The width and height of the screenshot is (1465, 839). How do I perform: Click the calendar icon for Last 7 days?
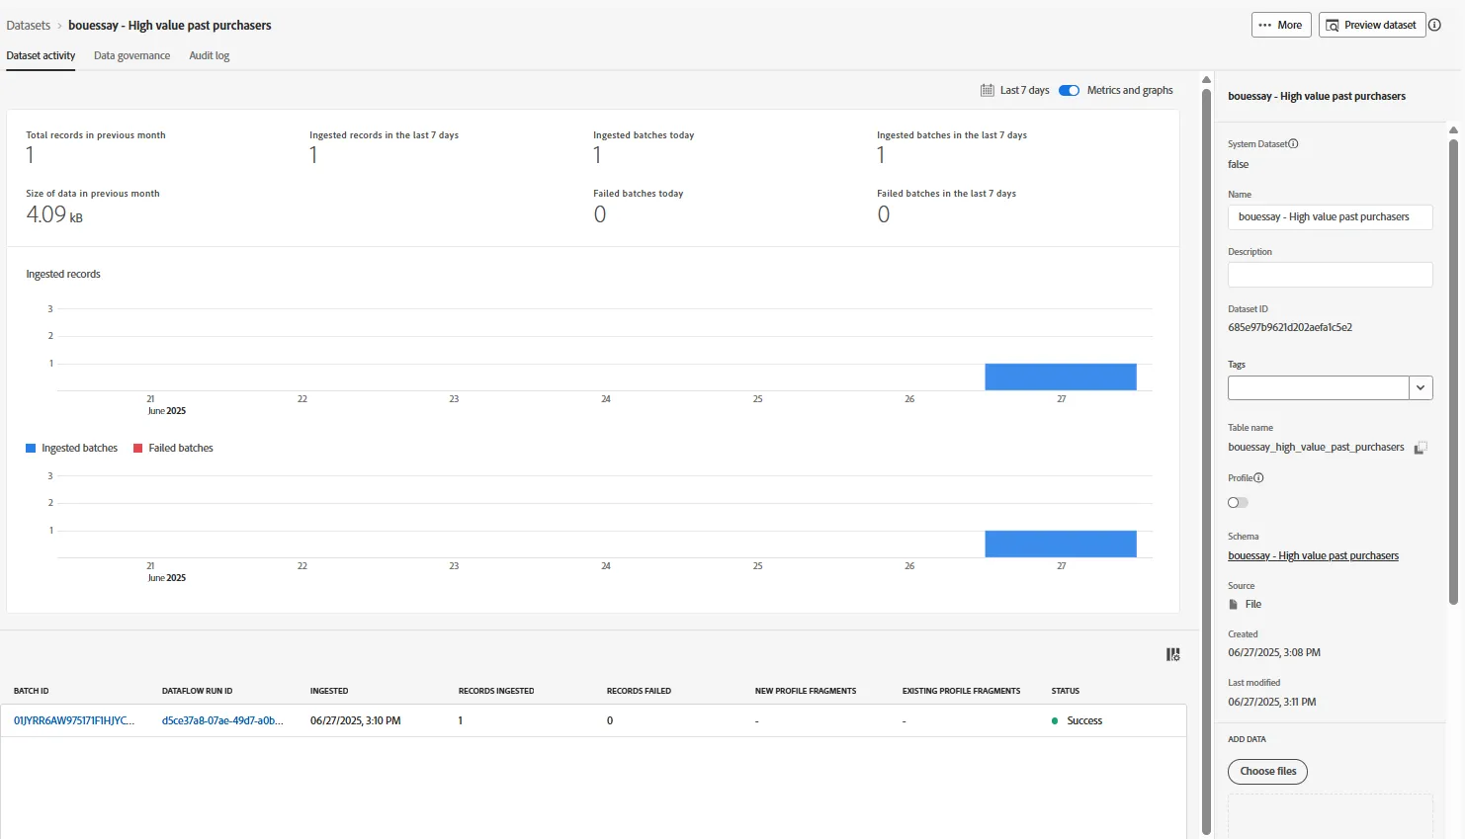(x=987, y=90)
